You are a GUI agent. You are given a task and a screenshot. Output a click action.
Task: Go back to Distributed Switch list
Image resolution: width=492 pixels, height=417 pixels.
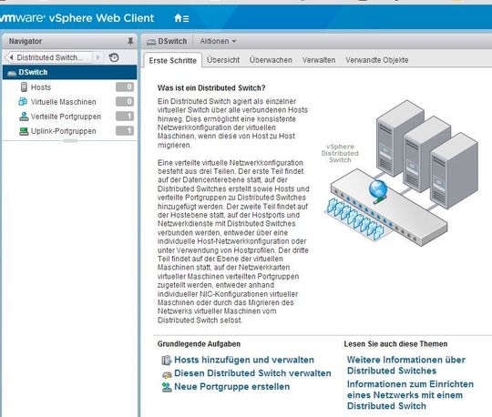pyautogui.click(x=49, y=57)
